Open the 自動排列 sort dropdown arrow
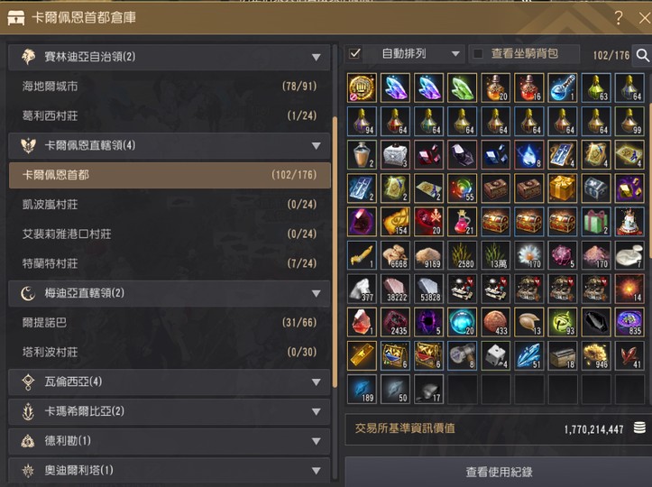This screenshot has width=652, height=487. [455, 53]
